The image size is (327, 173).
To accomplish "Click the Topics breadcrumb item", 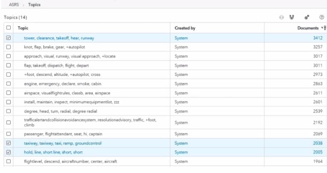I will pyautogui.click(x=34, y=5).
